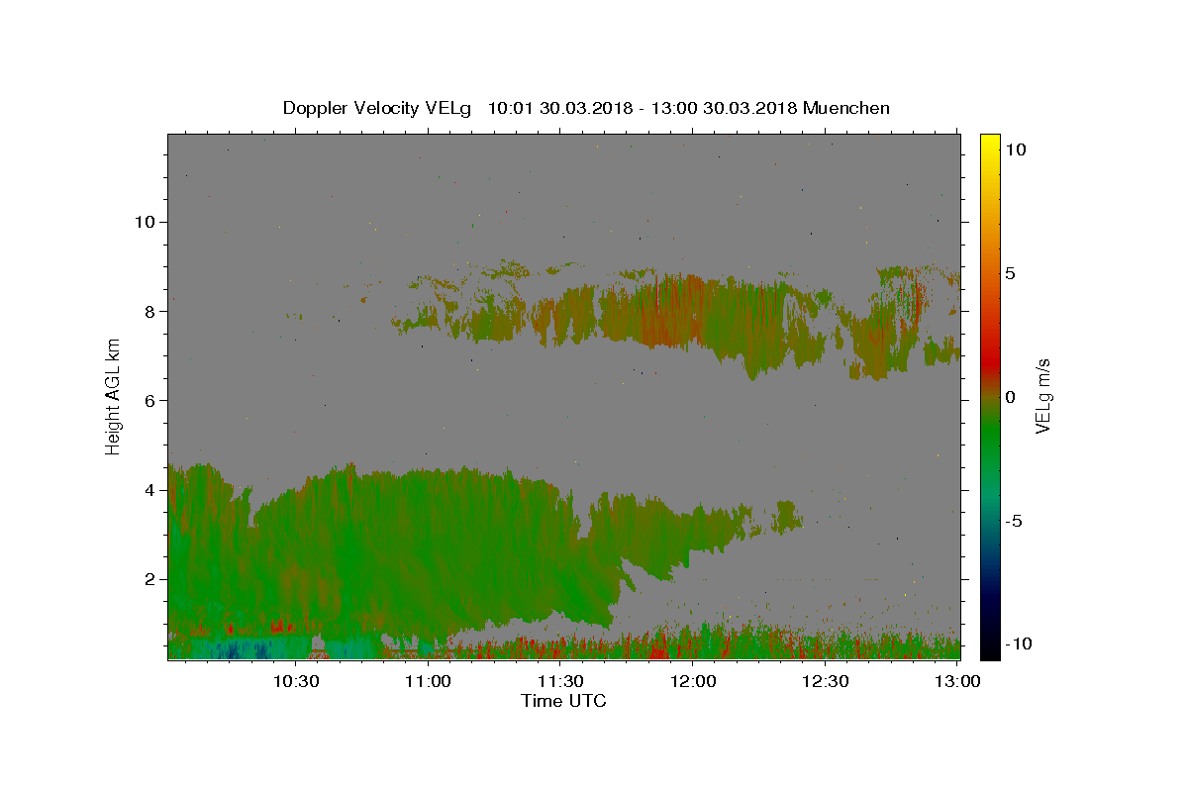
Task: Click the 12:00 time tick label
Action: coord(693,681)
